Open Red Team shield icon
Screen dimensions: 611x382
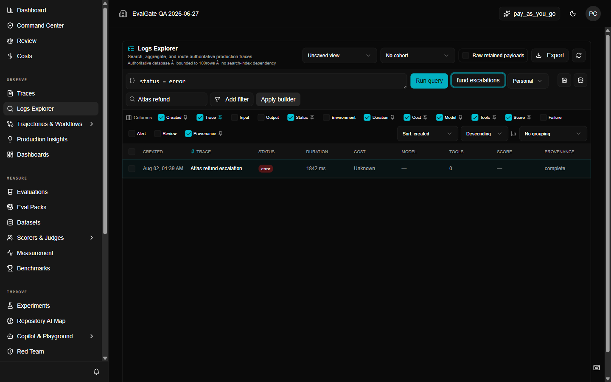click(x=10, y=351)
